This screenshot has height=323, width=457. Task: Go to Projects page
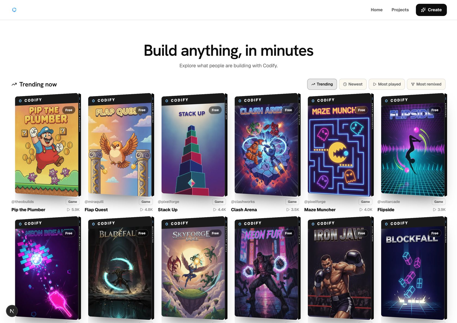pos(400,10)
